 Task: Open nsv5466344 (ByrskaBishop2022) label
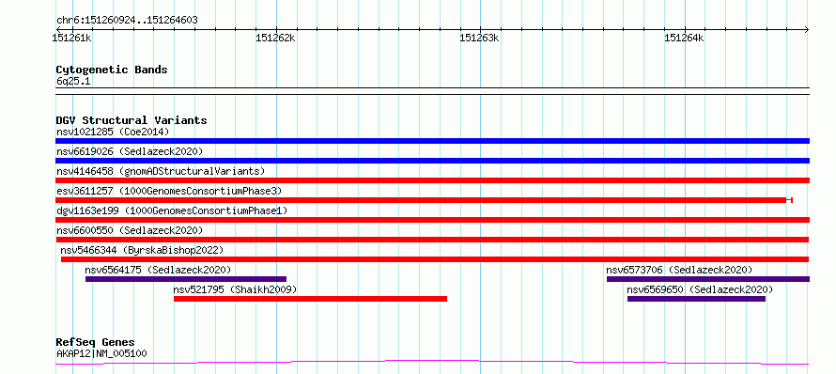point(142,250)
